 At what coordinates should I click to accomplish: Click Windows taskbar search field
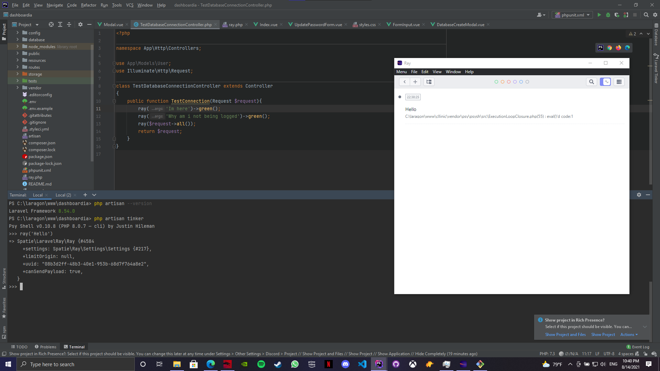point(76,364)
